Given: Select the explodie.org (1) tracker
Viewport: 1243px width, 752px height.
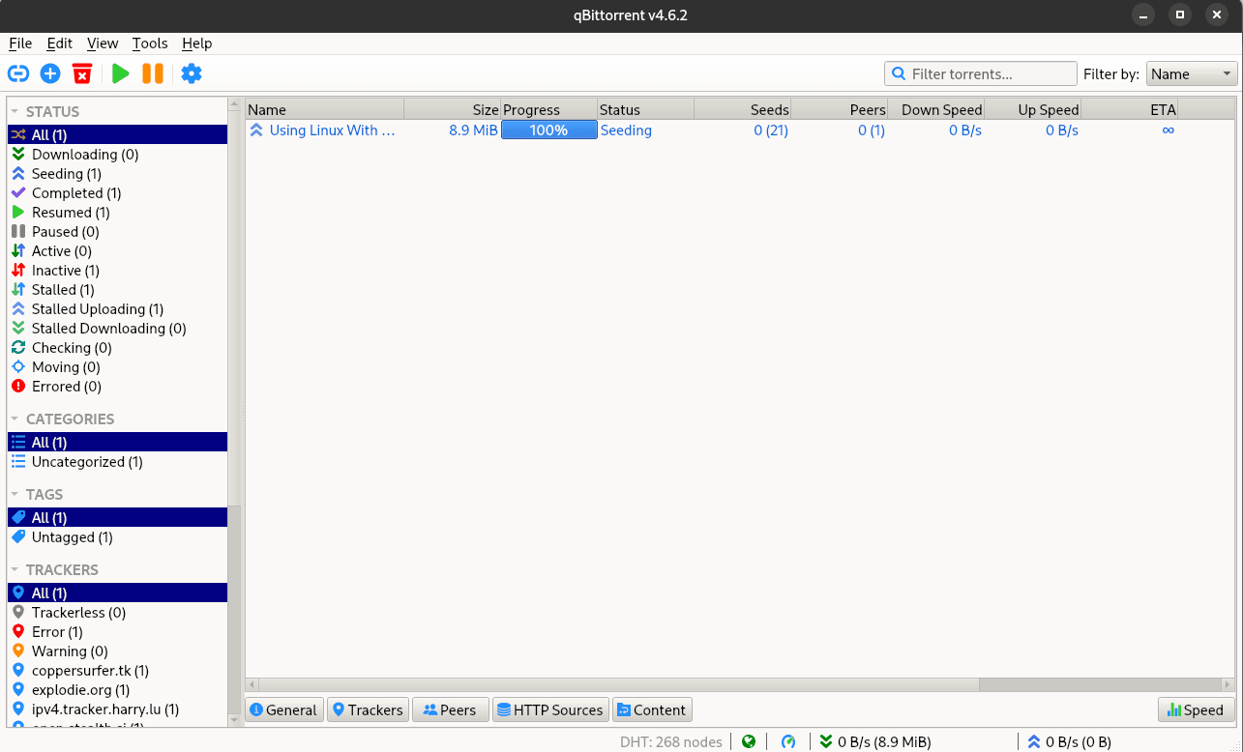Looking at the screenshot, I should [118, 690].
